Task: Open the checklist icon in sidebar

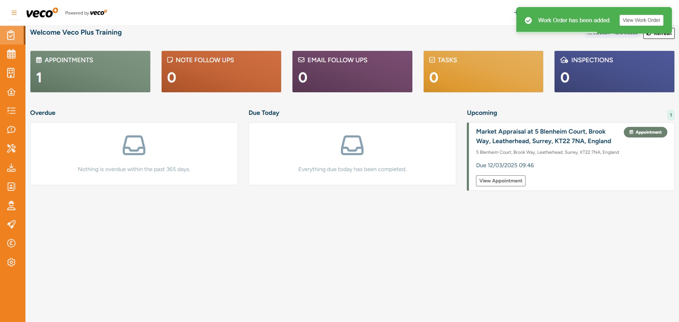Action: pyautogui.click(x=11, y=111)
